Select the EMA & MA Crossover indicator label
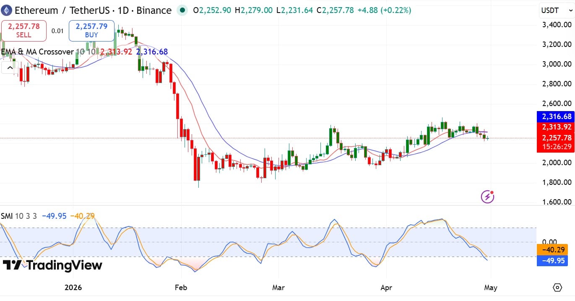The height and width of the screenshot is (301, 575). [x=38, y=52]
